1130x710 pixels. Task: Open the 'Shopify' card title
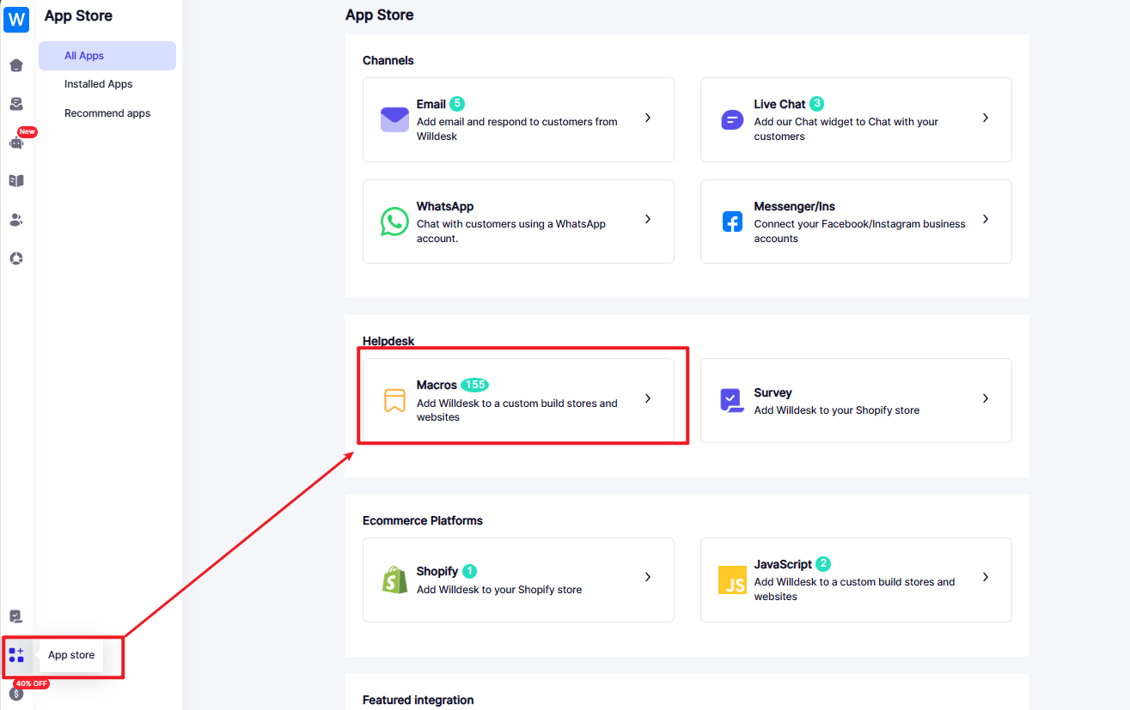point(437,571)
